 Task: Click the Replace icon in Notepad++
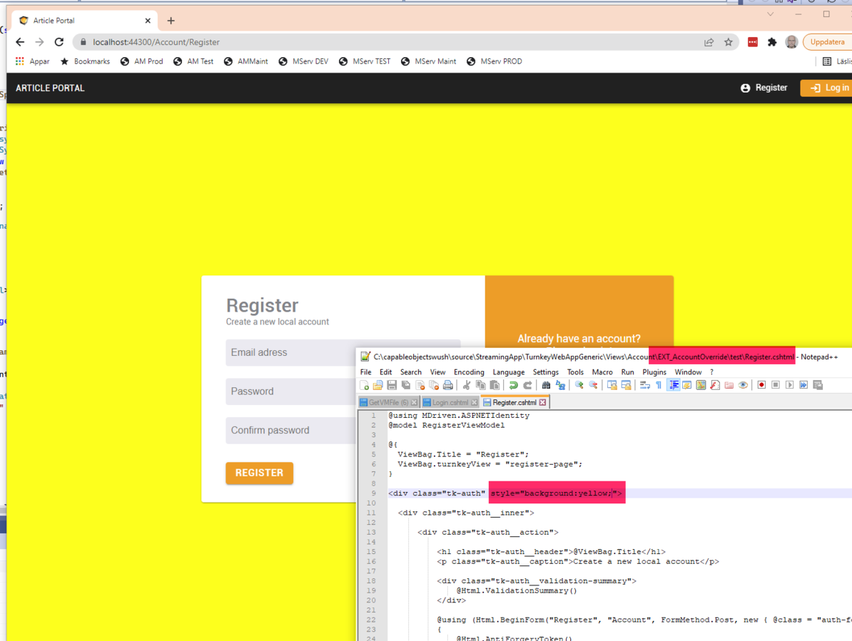point(560,385)
